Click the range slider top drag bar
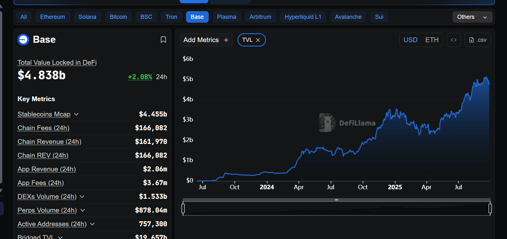 [x=337, y=200]
